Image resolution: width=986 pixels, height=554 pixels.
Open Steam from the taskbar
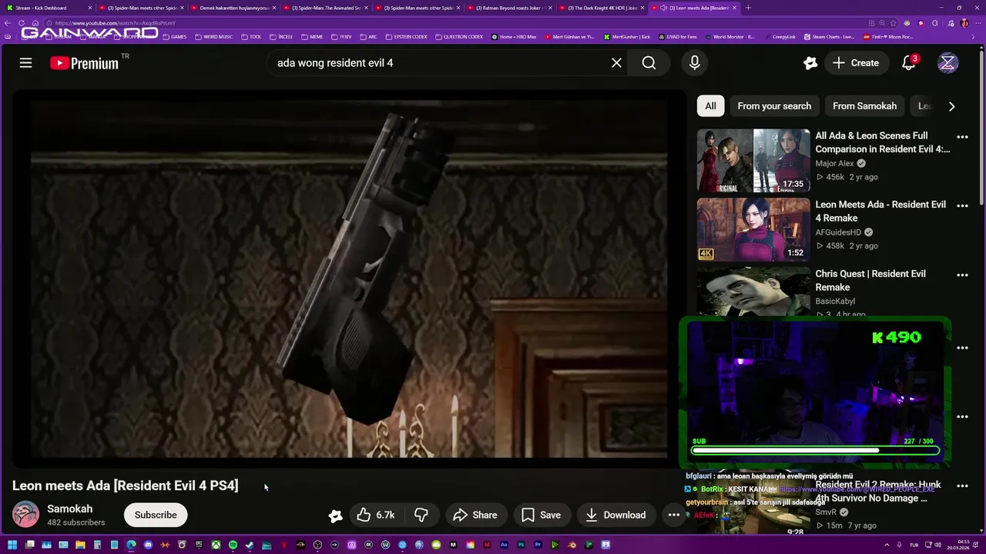(250, 546)
